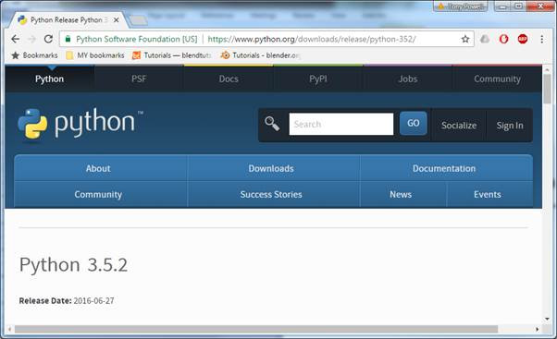Viewport: 557px width, 339px height.
Task: Open a new tab with the new tab button
Action: point(138,20)
